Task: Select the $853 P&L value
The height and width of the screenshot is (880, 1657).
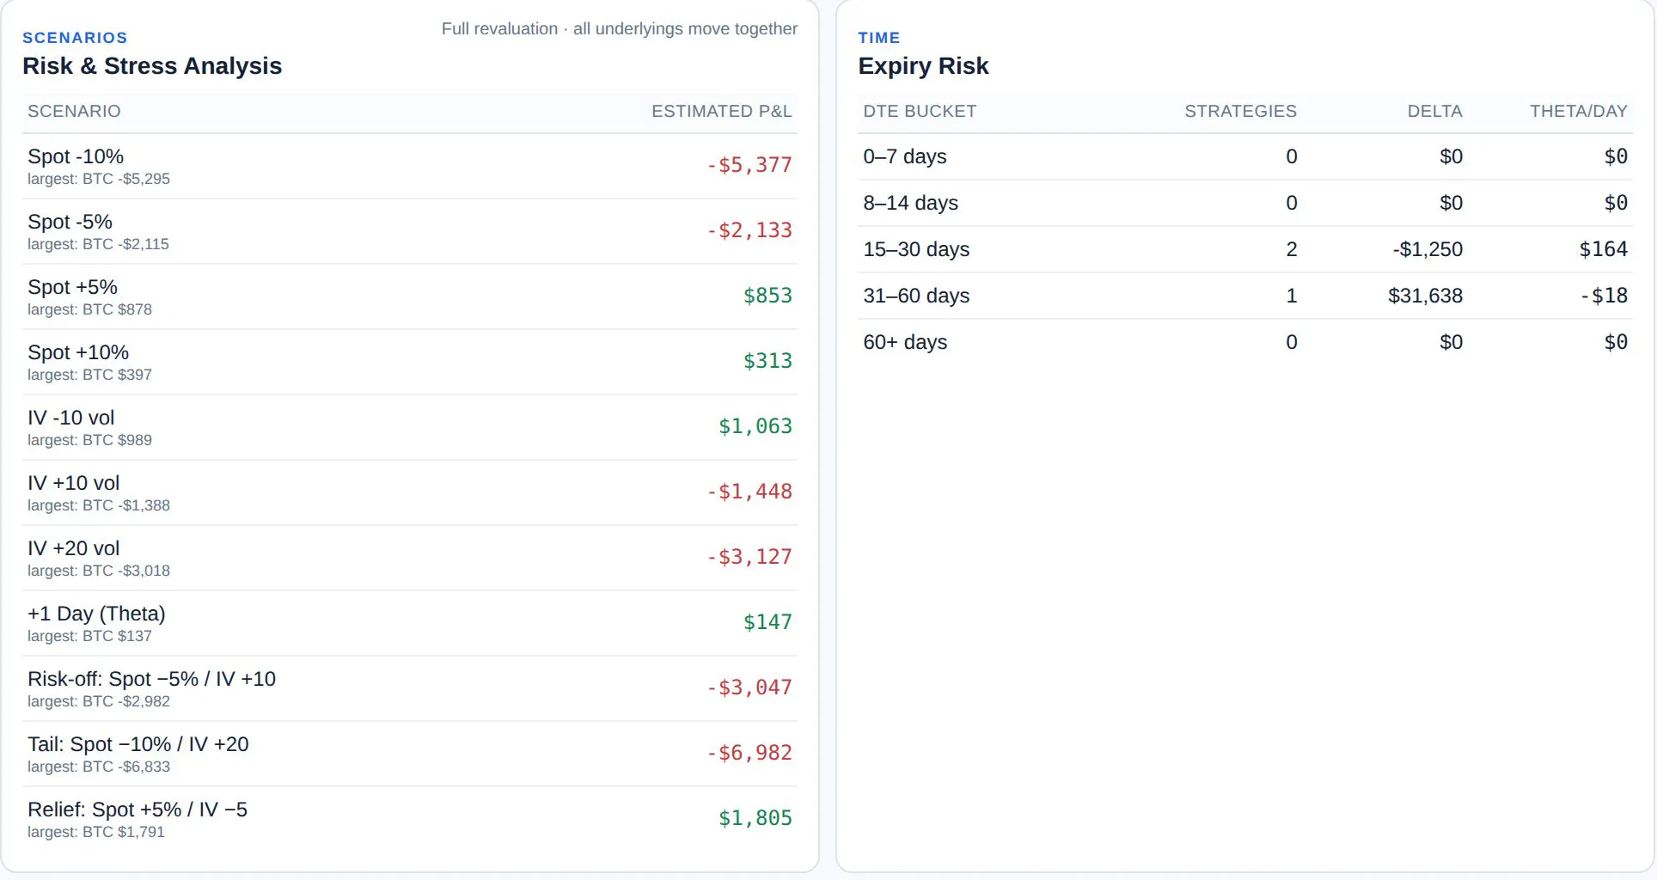Action: [767, 296]
